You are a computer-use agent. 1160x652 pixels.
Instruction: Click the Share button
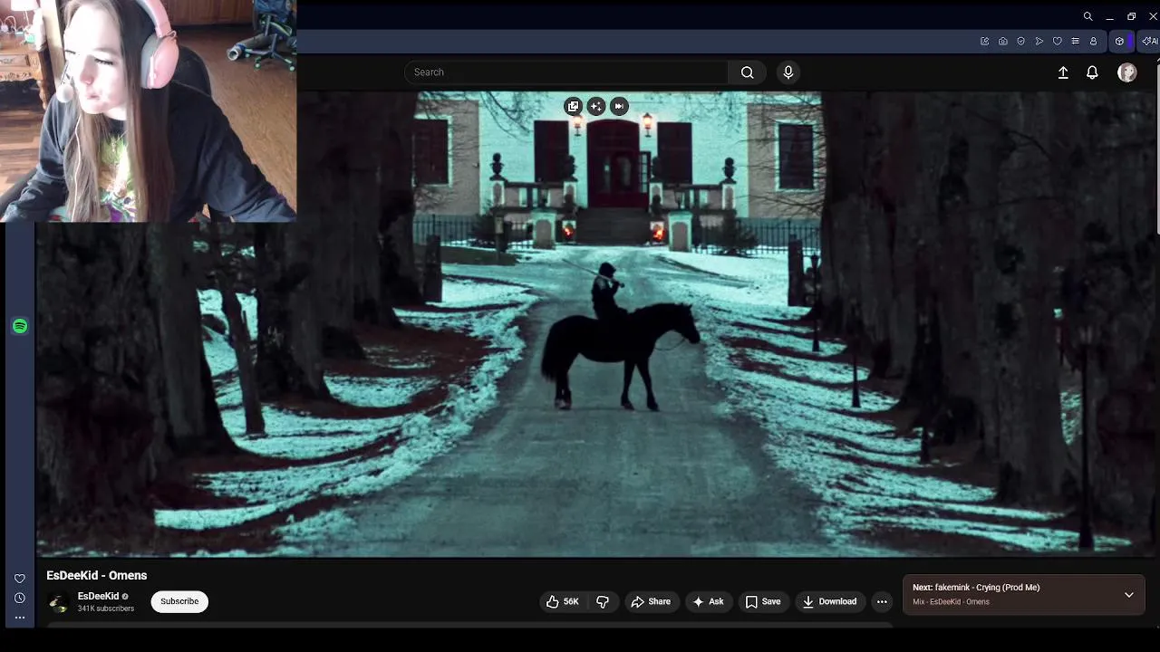pyautogui.click(x=651, y=601)
